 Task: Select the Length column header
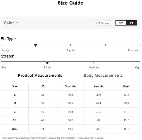click(x=98, y=86)
